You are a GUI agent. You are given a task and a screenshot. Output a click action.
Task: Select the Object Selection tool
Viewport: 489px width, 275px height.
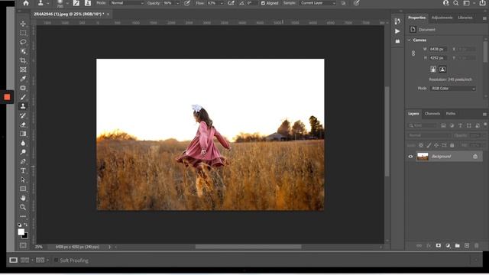(23, 51)
